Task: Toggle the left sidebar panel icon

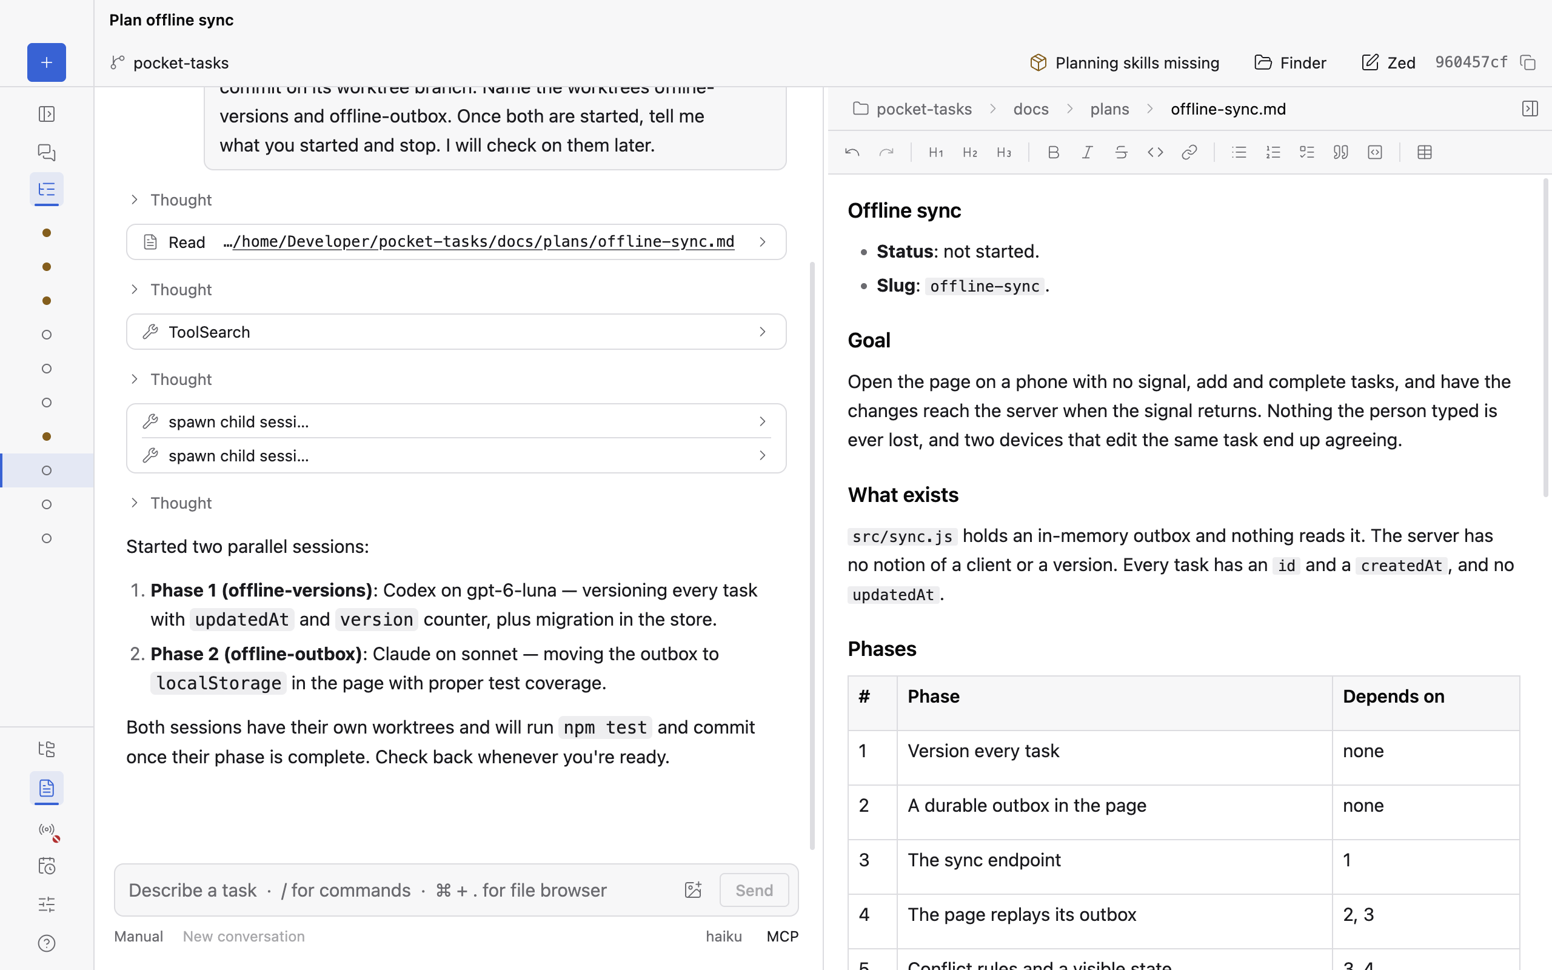Action: (46, 114)
